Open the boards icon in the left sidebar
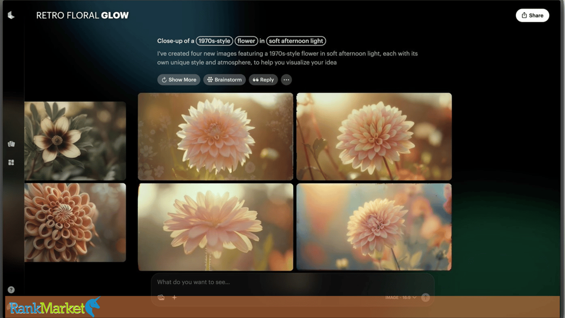 point(11,144)
